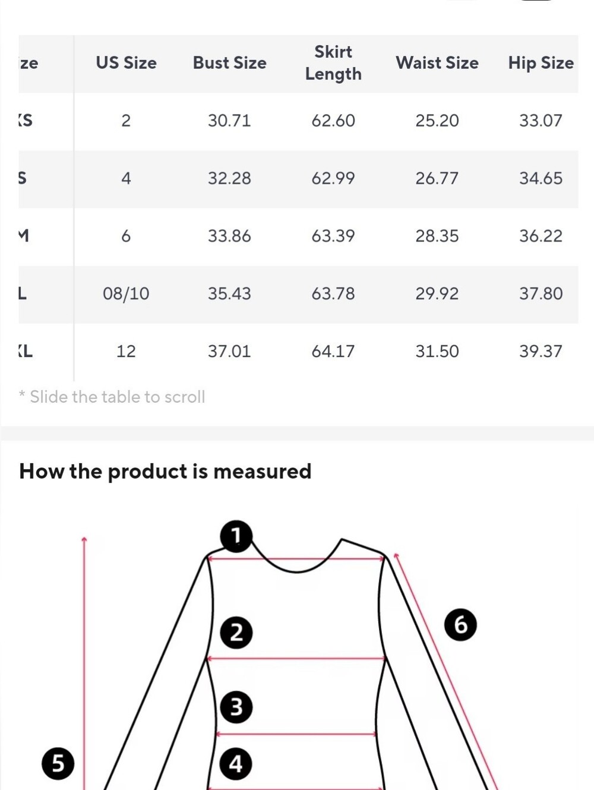This screenshot has width=594, height=790.
Task: Click bust size value 30.71
Action: (x=229, y=121)
